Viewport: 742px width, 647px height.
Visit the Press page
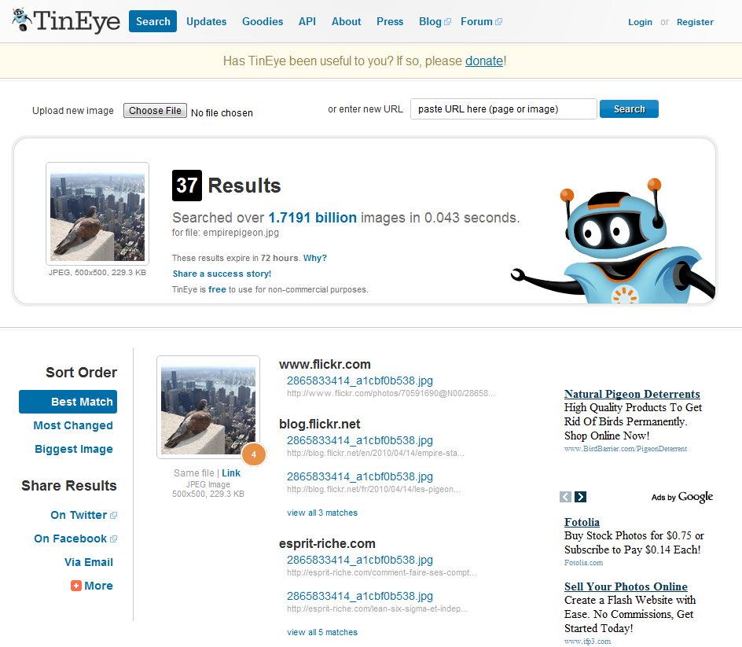pyautogui.click(x=390, y=22)
